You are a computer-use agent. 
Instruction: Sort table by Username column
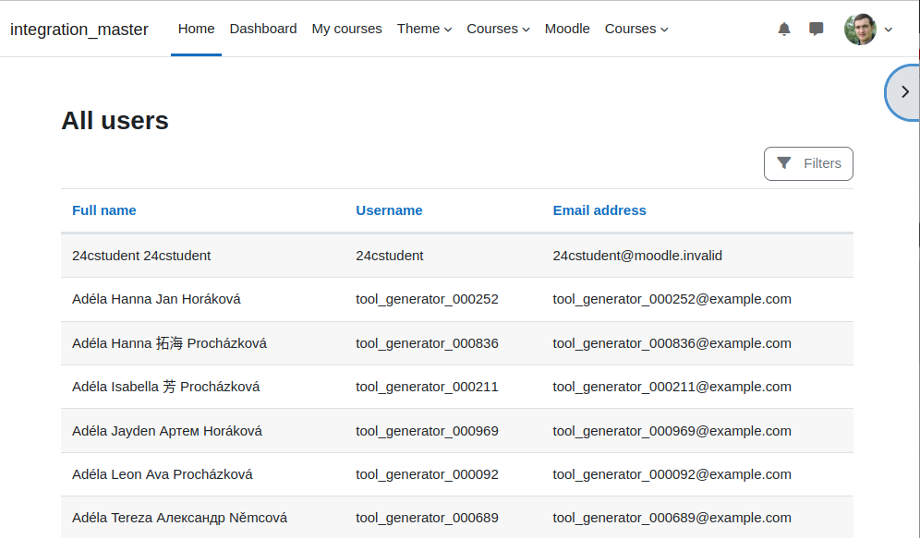point(389,210)
